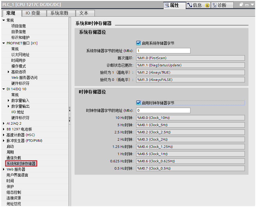
Task: Uncheck 启用系统存储器字节 checkbox
Action: click(x=138, y=43)
